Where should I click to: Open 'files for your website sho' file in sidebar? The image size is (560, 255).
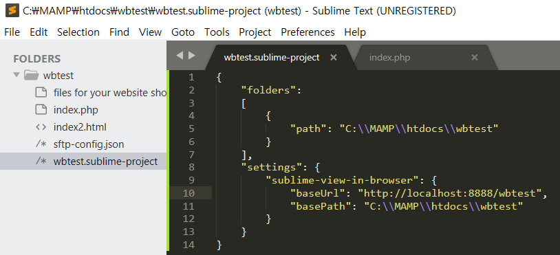[110, 93]
